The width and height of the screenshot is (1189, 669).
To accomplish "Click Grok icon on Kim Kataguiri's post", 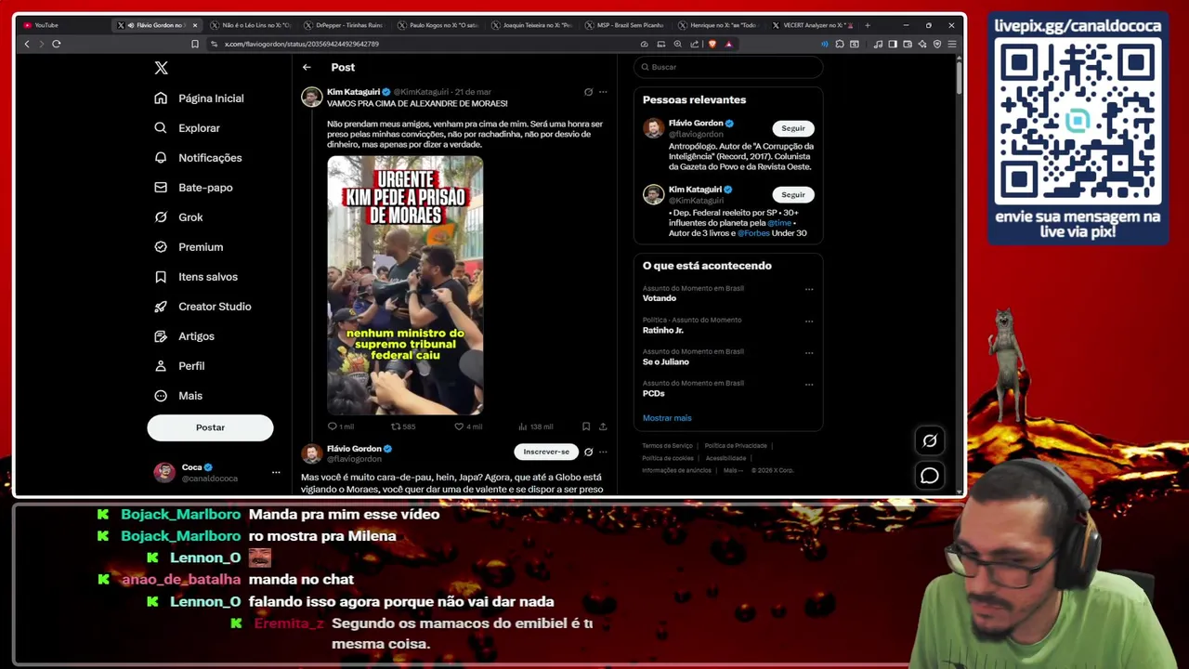I will [588, 92].
